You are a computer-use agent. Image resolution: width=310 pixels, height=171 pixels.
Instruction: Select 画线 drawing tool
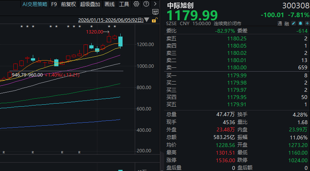coord(110,4)
